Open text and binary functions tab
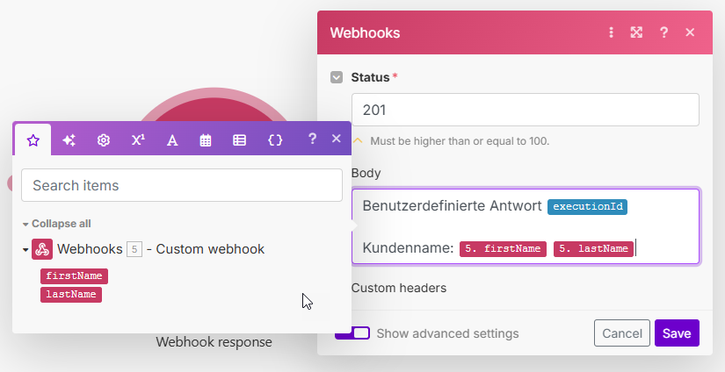The image size is (725, 372). coord(172,139)
